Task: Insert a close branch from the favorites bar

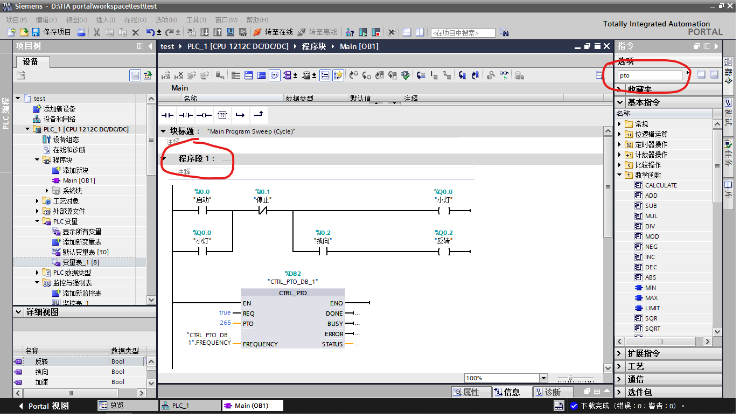Action: pyautogui.click(x=259, y=115)
